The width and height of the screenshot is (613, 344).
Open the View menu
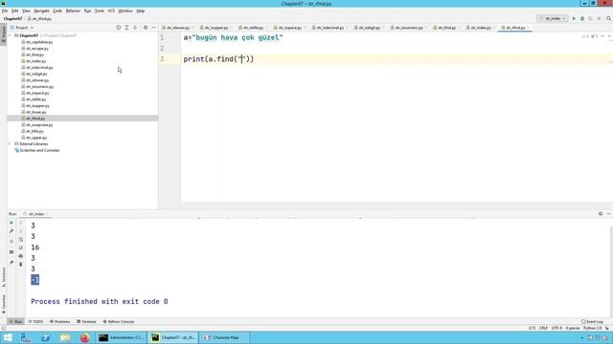point(26,11)
